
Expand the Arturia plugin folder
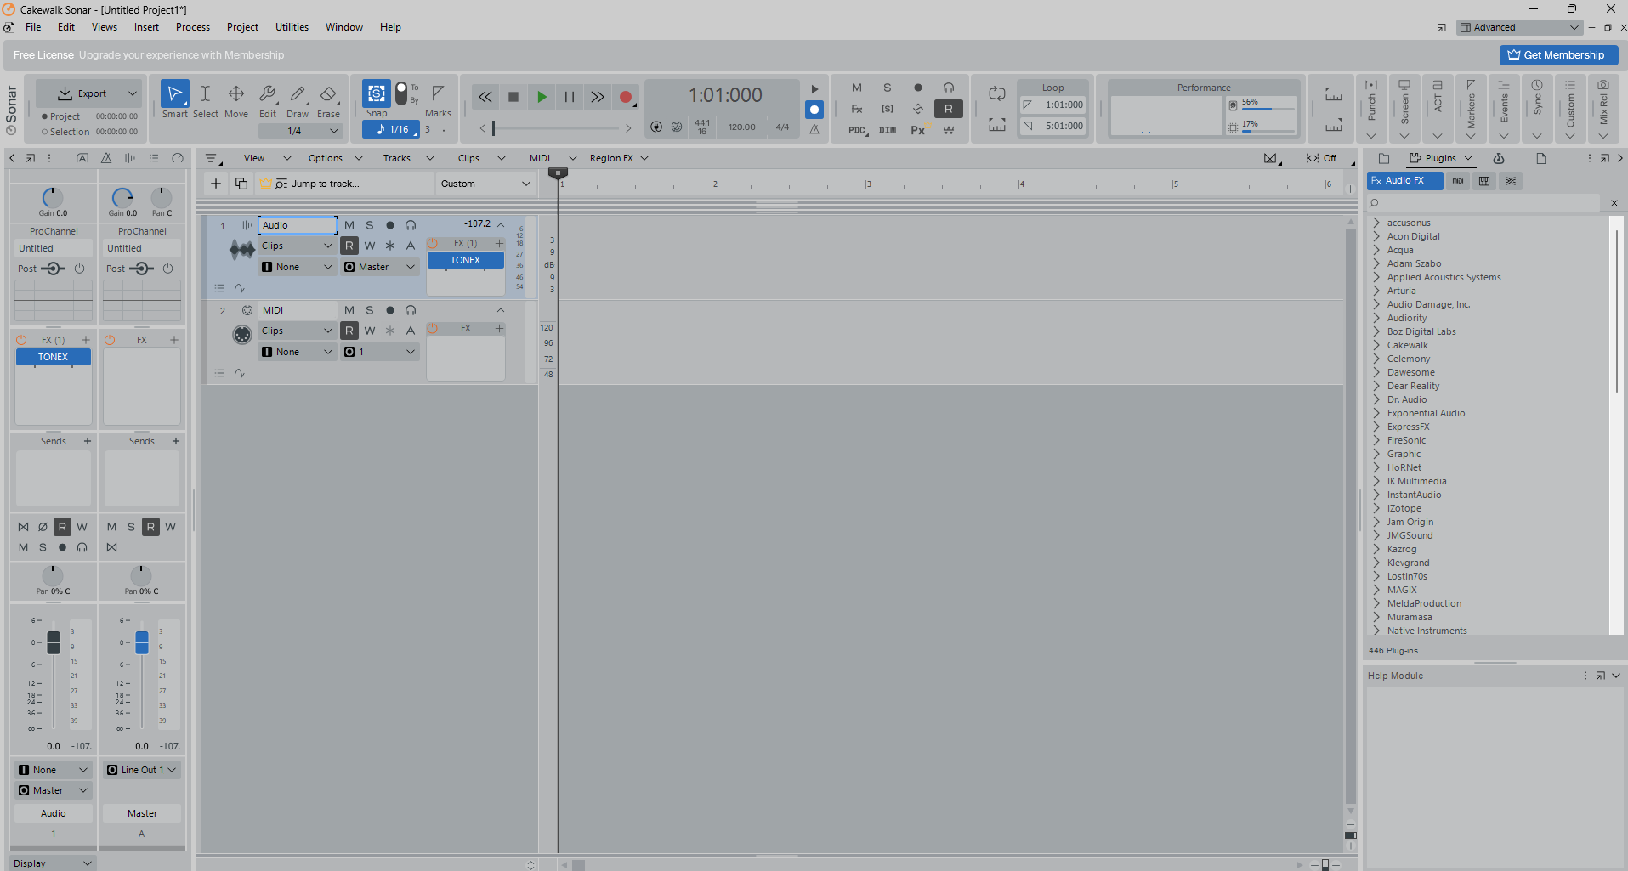coord(1376,291)
